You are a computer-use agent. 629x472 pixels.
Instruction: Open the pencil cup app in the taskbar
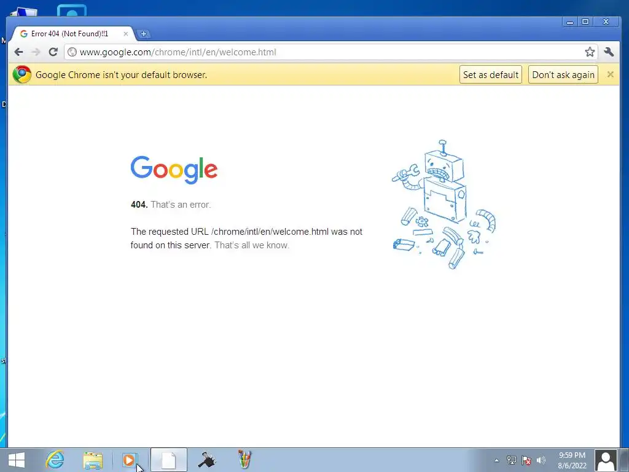point(244,460)
